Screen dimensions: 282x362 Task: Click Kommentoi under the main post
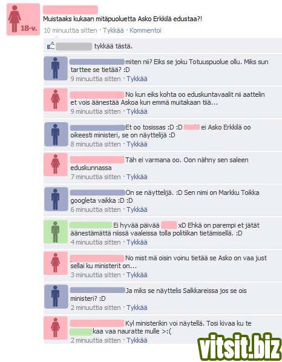point(145,30)
